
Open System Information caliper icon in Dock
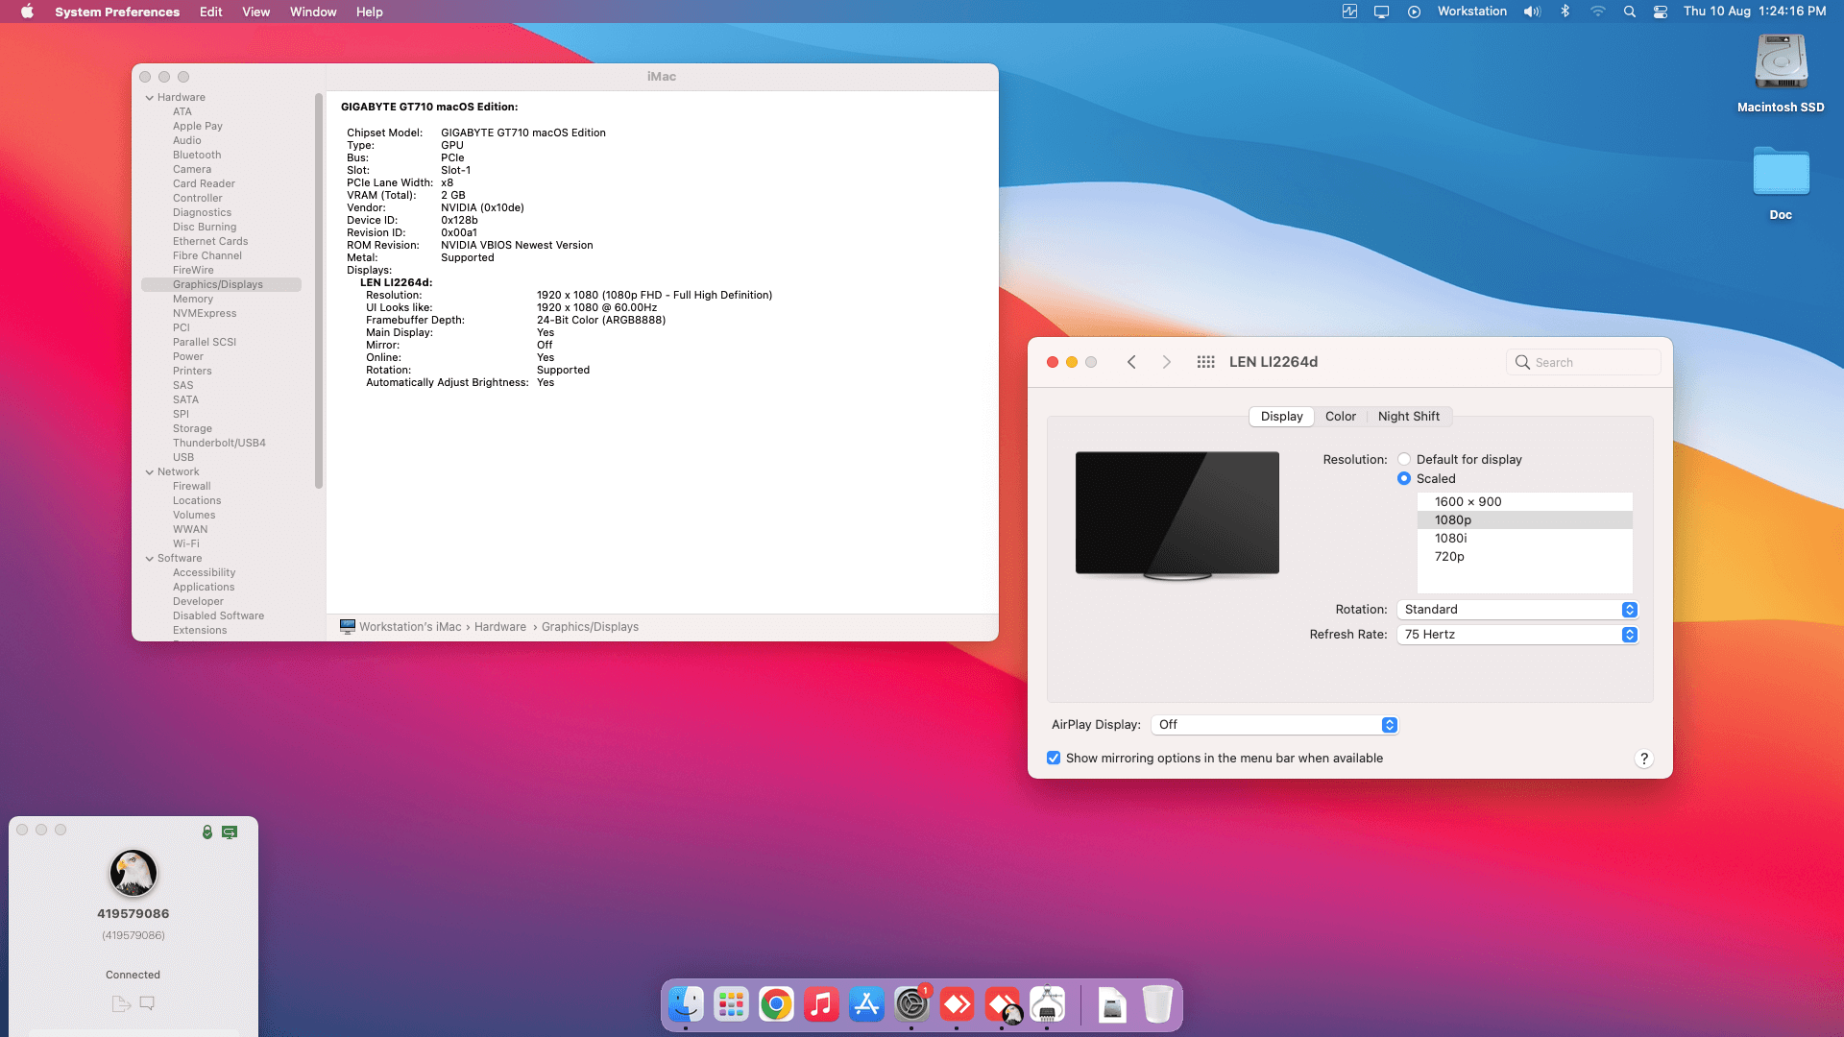coord(1047,1004)
